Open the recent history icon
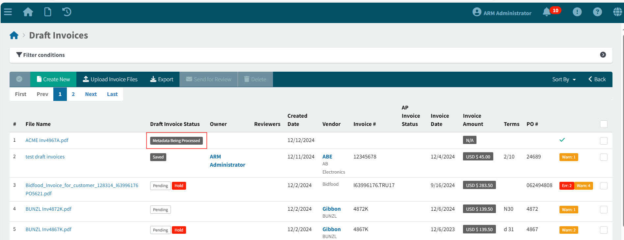The height and width of the screenshot is (240, 624). coord(67,12)
